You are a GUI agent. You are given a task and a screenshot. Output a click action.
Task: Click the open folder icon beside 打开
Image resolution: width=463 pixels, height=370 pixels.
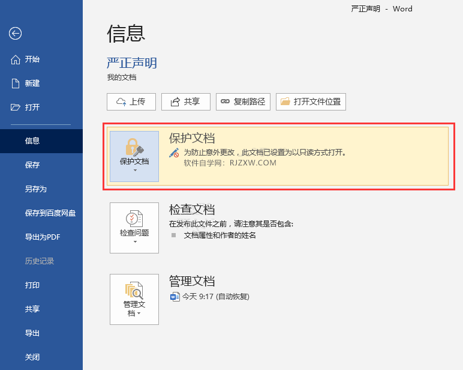tap(16, 107)
